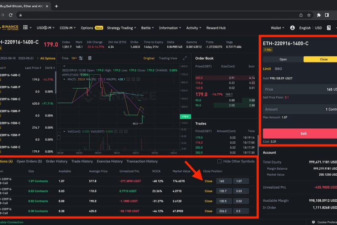This screenshot has height=225, width=337.
Task: Close the 1.07 Contracts position
Action: click(209, 181)
